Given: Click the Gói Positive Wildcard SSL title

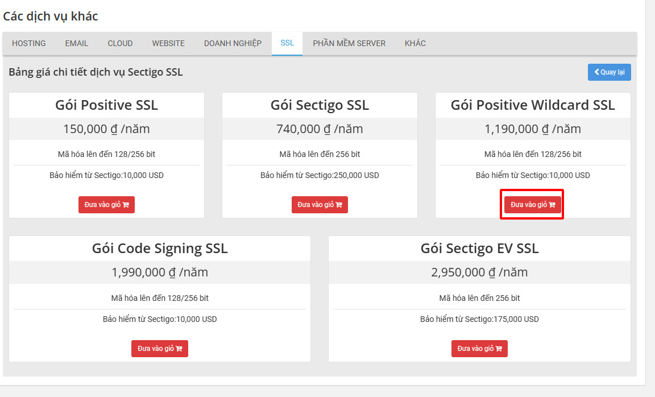Looking at the screenshot, I should tap(533, 105).
